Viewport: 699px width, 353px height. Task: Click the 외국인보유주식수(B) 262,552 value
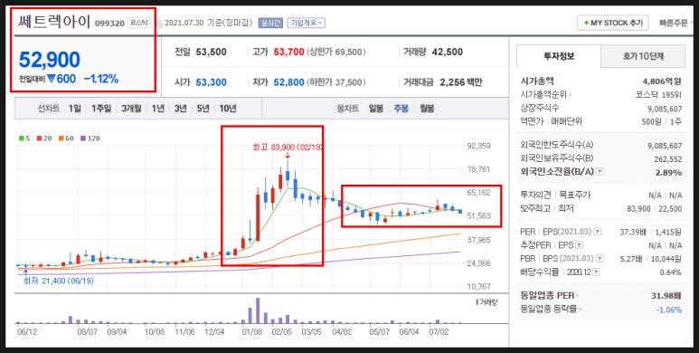pos(667,159)
